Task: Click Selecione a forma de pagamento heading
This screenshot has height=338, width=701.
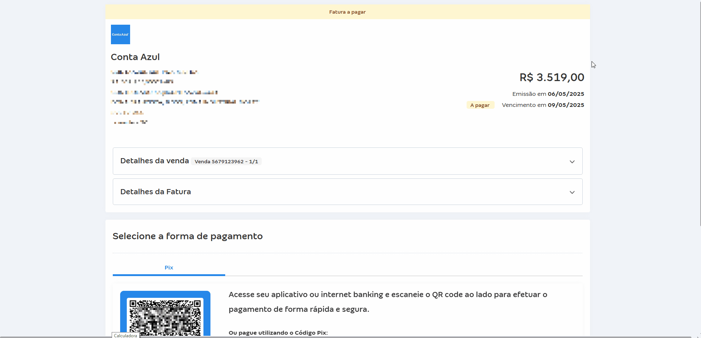Action: (x=188, y=236)
